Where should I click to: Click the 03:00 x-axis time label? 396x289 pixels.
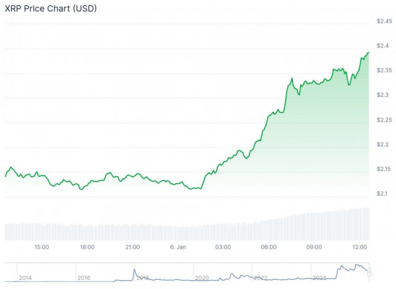tap(223, 247)
